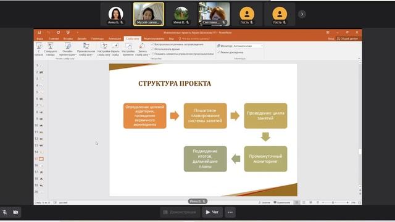Click the Sign in link
The height and width of the screenshot is (222, 395).
(x=331, y=39)
